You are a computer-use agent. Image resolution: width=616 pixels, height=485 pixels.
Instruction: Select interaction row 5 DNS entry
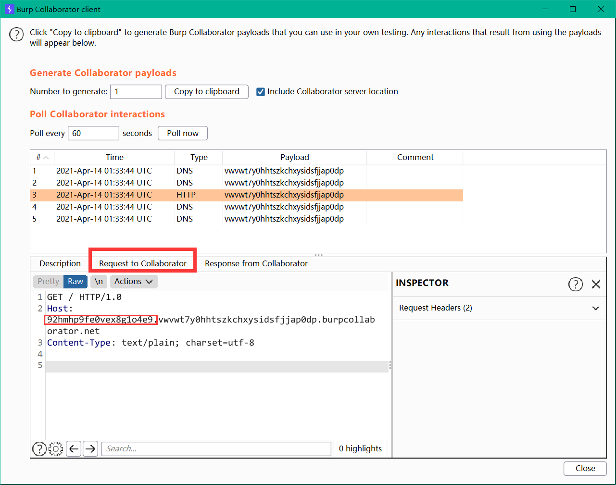(247, 219)
